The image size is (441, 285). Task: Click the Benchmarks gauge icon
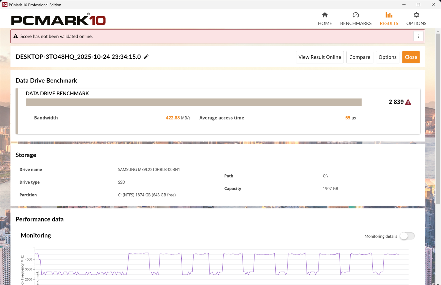(x=356, y=15)
